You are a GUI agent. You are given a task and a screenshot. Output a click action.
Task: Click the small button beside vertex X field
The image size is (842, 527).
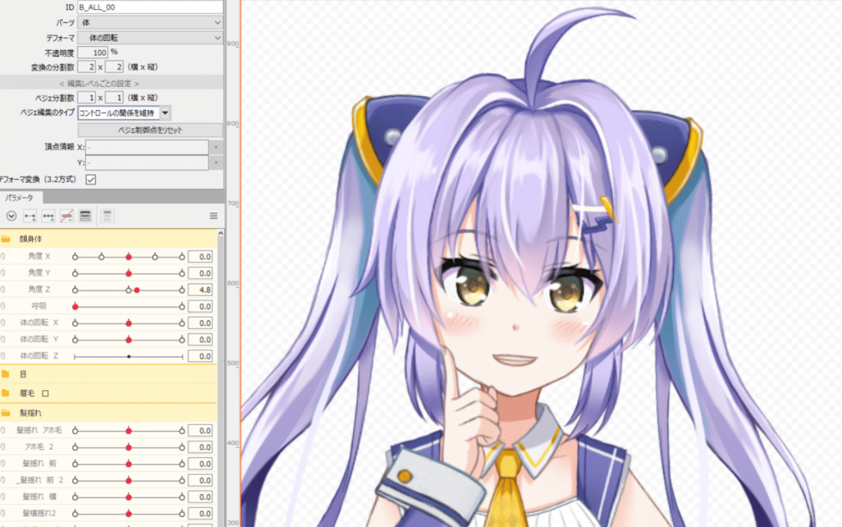(x=216, y=147)
